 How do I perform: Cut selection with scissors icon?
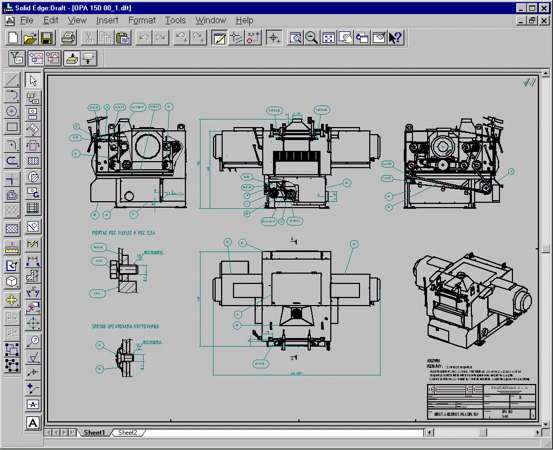pyautogui.click(x=89, y=38)
